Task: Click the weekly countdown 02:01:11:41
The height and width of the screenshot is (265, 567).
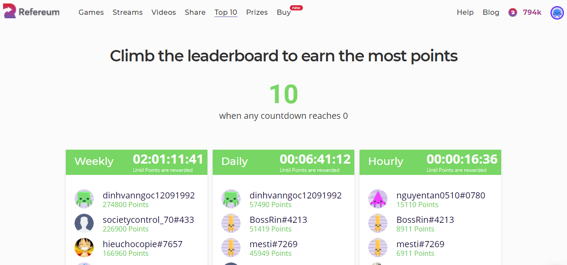Action: pyautogui.click(x=168, y=159)
